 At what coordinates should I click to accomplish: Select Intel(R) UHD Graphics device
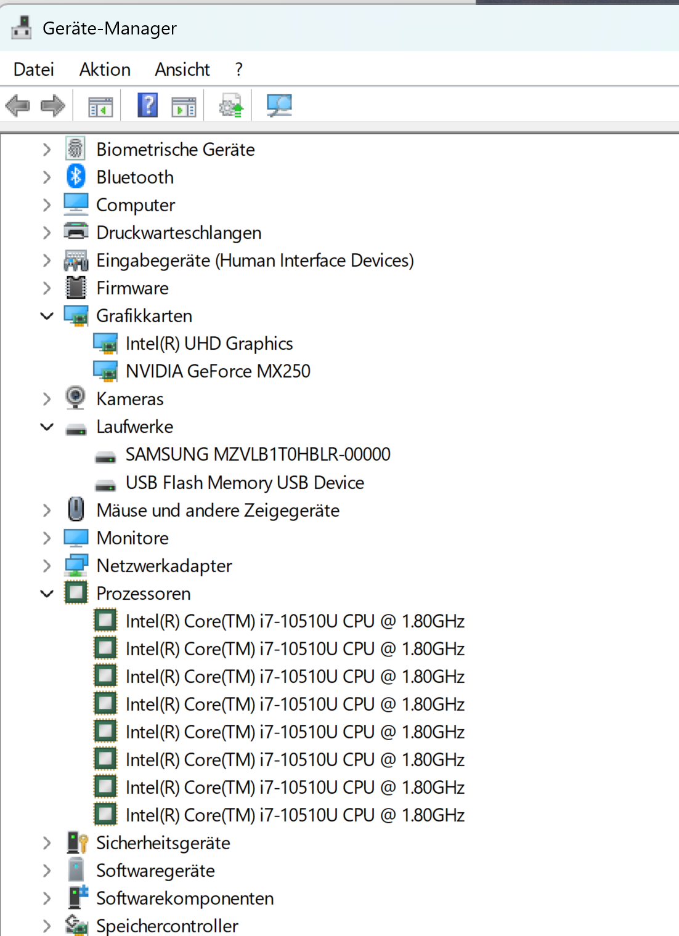point(209,344)
